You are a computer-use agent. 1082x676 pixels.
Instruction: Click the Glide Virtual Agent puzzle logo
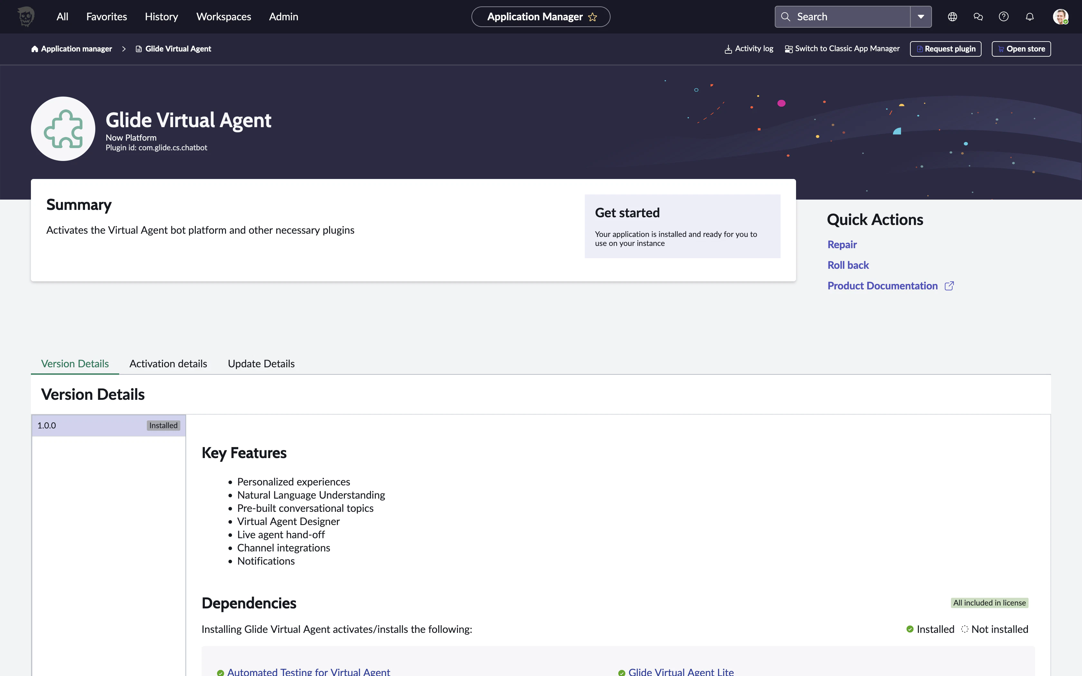[63, 129]
